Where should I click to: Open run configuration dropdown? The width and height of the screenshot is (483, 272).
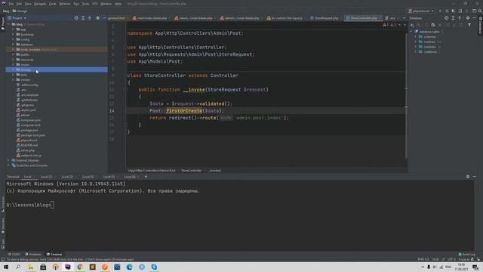[421, 11]
